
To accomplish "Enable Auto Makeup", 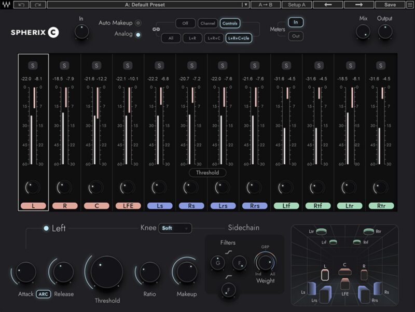I will click(137, 23).
